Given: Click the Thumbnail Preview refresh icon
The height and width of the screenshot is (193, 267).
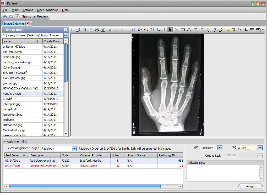Looking at the screenshot, I should coord(17,16).
